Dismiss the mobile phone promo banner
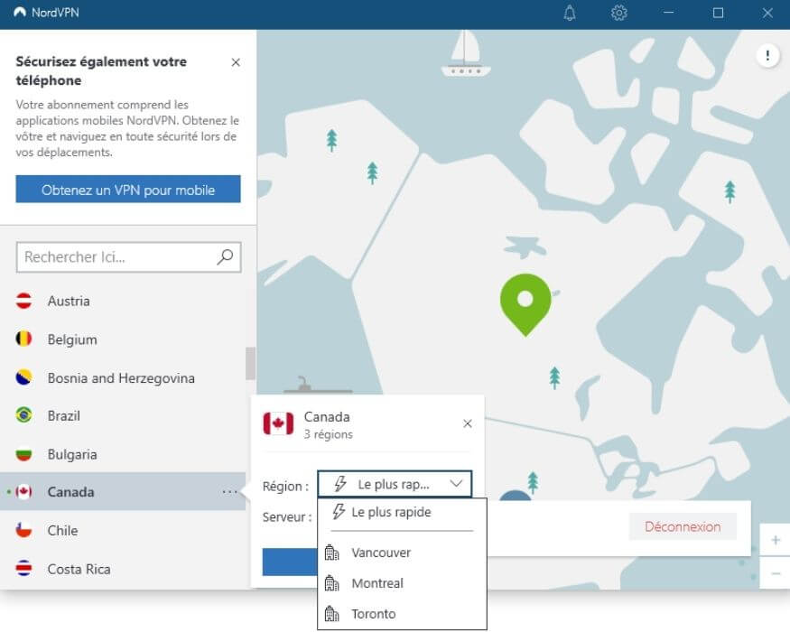Viewport: 790px width, 632px height. pyautogui.click(x=236, y=62)
